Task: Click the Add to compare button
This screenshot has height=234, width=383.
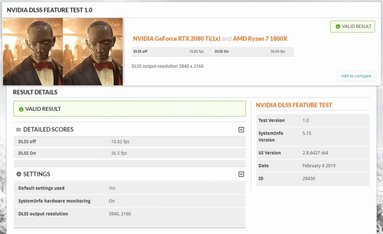Action: pyautogui.click(x=356, y=76)
